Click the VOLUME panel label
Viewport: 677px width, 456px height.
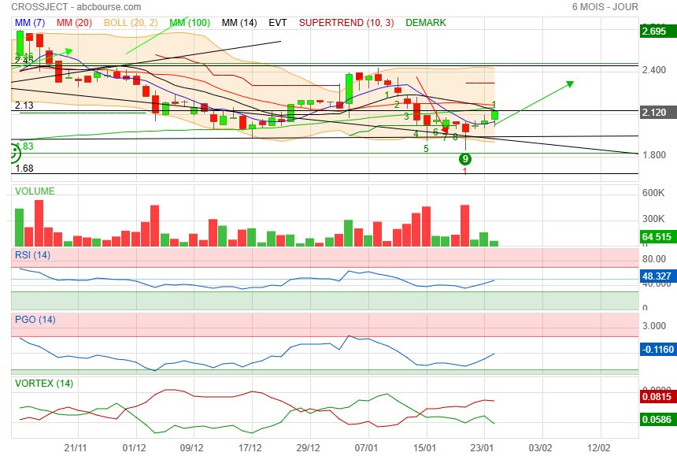pos(35,191)
